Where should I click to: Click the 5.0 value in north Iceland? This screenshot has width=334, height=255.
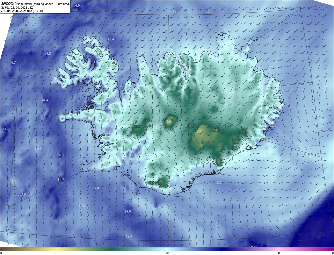tap(181, 85)
